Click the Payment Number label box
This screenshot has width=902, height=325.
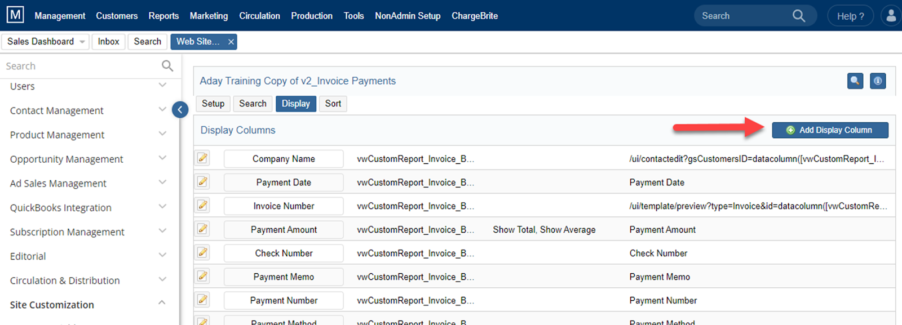click(x=284, y=301)
